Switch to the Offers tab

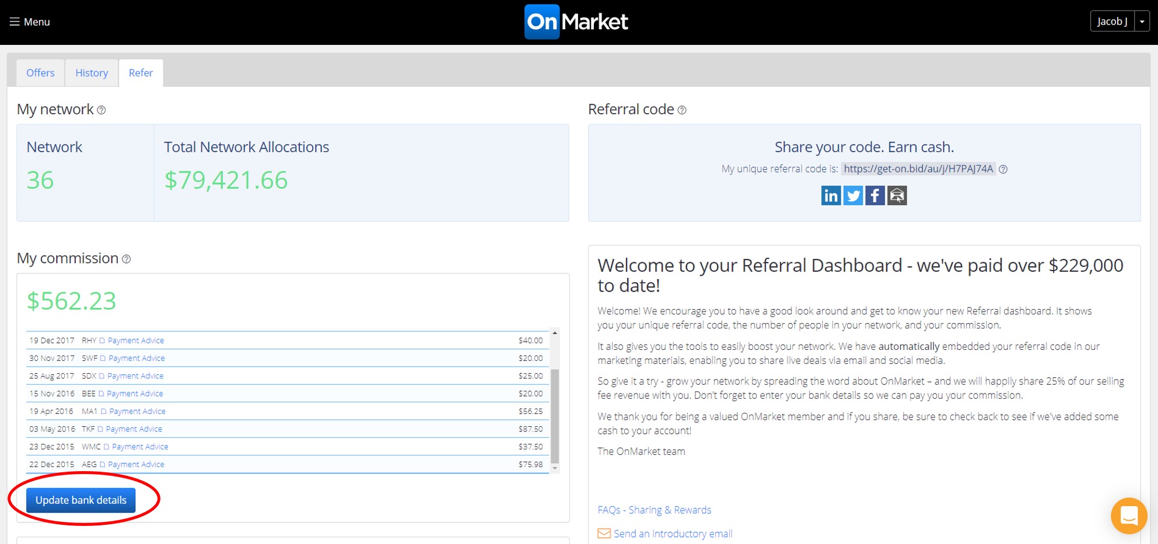40,73
